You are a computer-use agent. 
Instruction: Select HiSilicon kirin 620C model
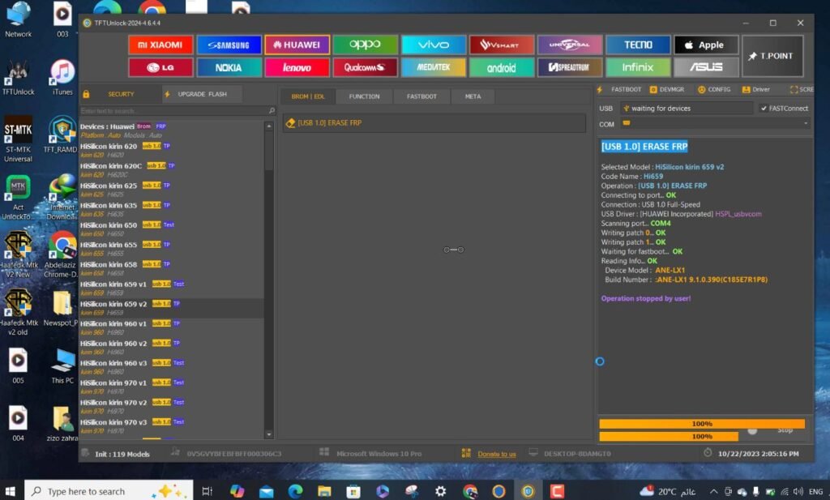pos(171,170)
